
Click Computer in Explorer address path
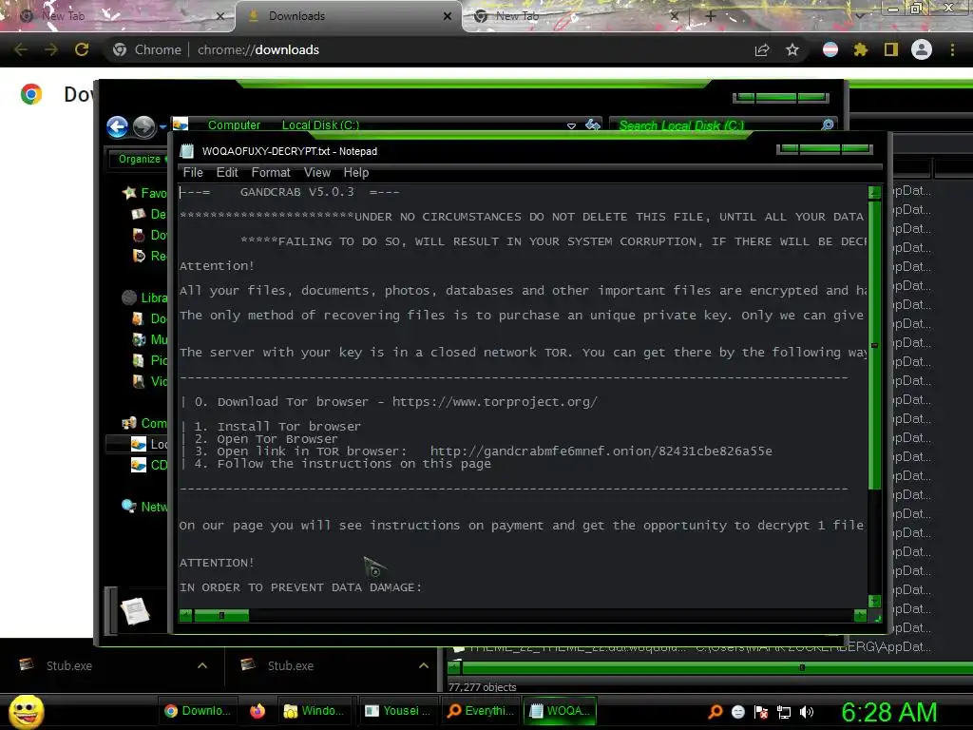234,125
